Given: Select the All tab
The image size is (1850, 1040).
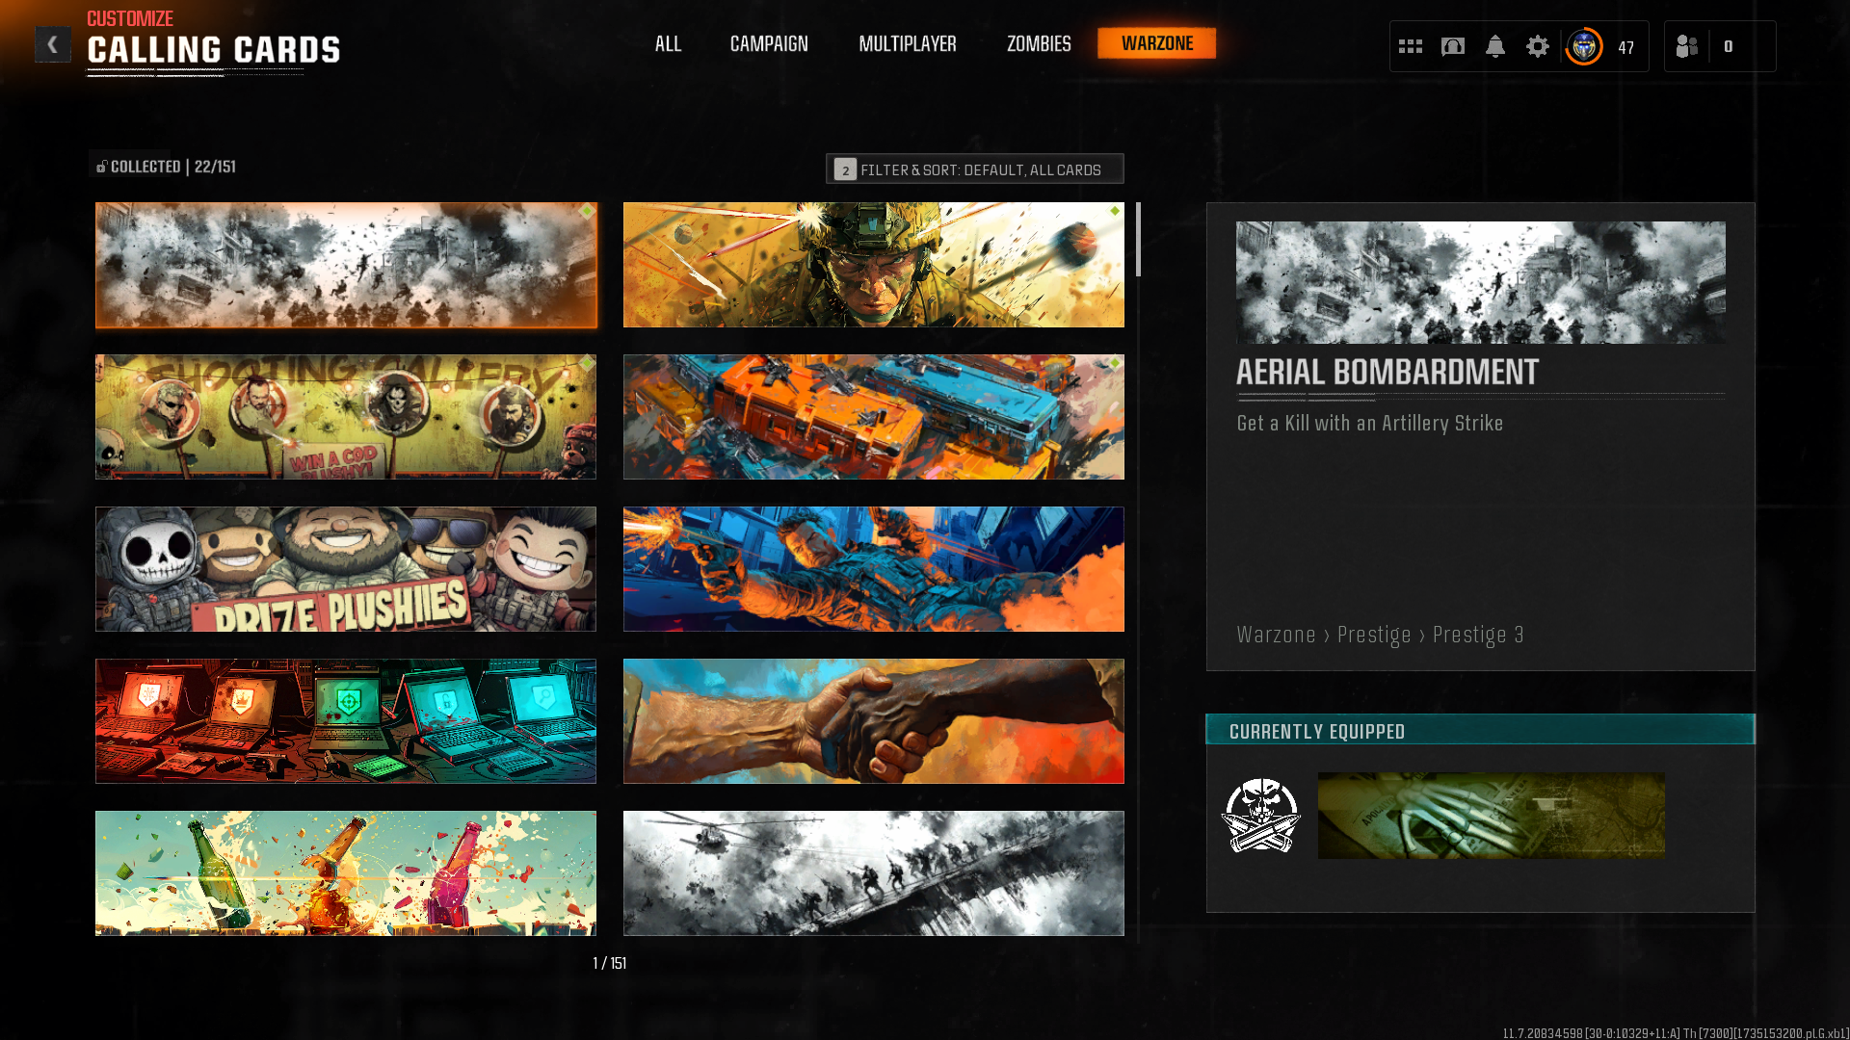Looking at the screenshot, I should coord(668,44).
